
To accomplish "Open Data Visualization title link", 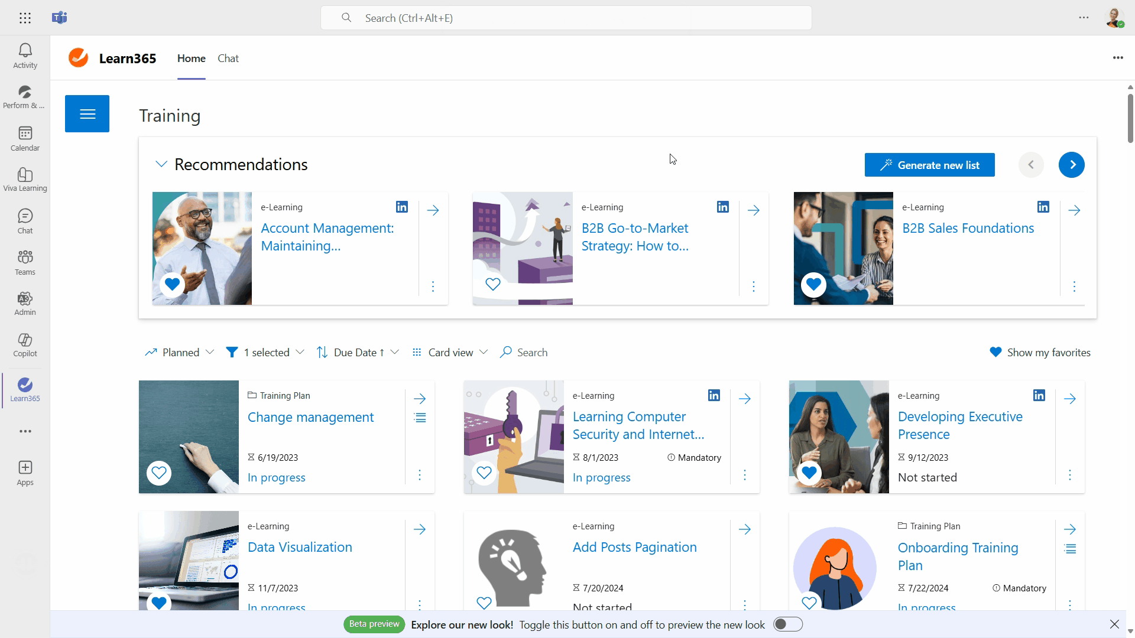I will click(x=300, y=547).
